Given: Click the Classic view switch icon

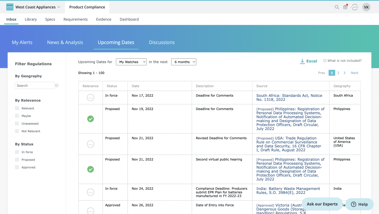Looking at the screenshot, I should [x=355, y=7].
